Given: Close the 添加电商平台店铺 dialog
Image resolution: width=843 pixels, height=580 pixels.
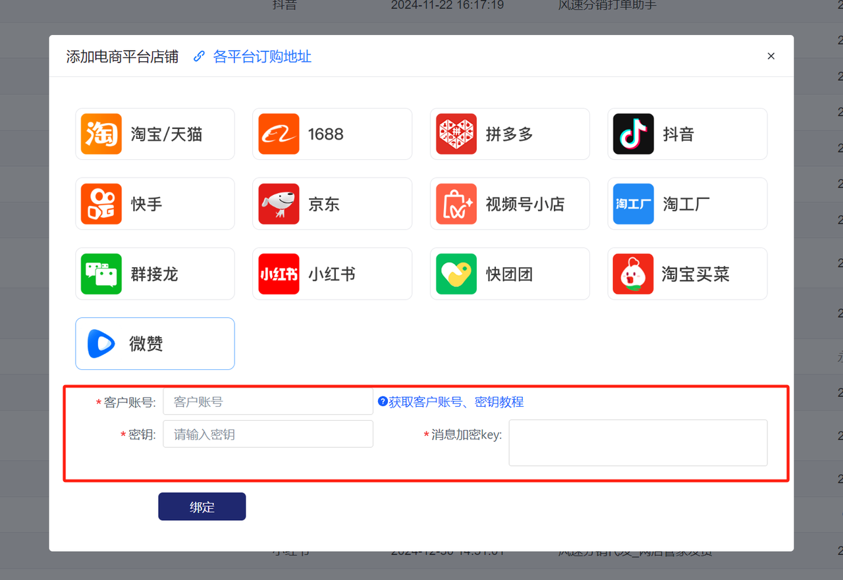Looking at the screenshot, I should (x=771, y=57).
